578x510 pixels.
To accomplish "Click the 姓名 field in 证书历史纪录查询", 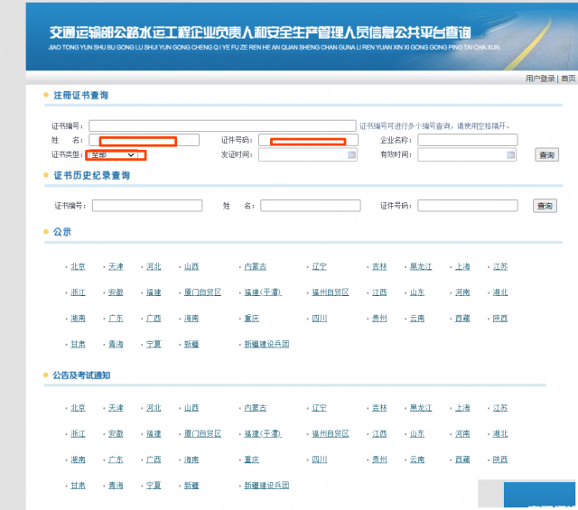I will (x=310, y=206).
